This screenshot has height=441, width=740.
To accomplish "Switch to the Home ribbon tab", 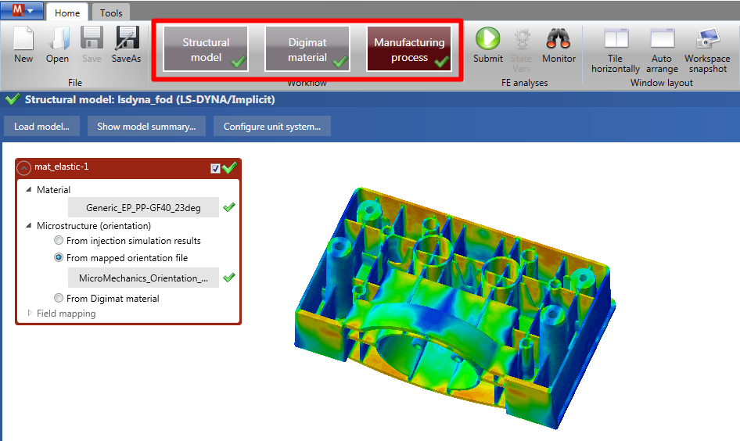I will [67, 13].
